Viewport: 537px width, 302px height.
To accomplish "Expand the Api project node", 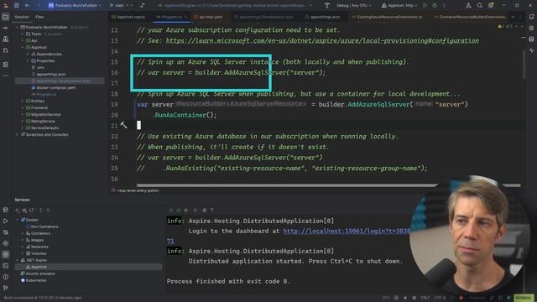I will click(x=23, y=40).
